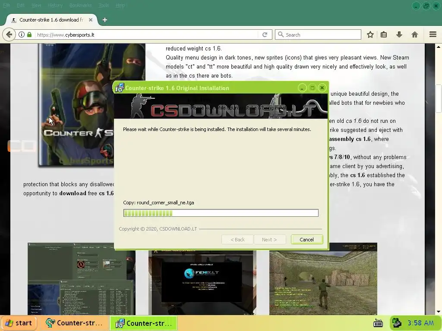Close the Counter-strike 1.6 download tab
The width and height of the screenshot is (442, 331).
(x=91, y=20)
